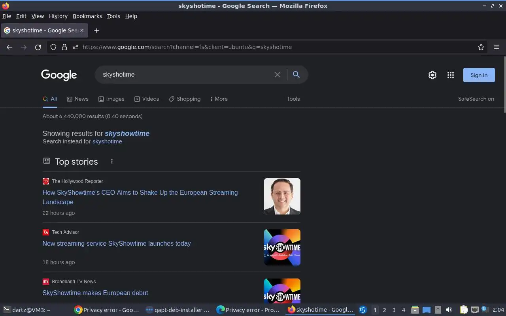Switch to workspace 3
Viewport: 506px width, 316px height.
point(394,310)
